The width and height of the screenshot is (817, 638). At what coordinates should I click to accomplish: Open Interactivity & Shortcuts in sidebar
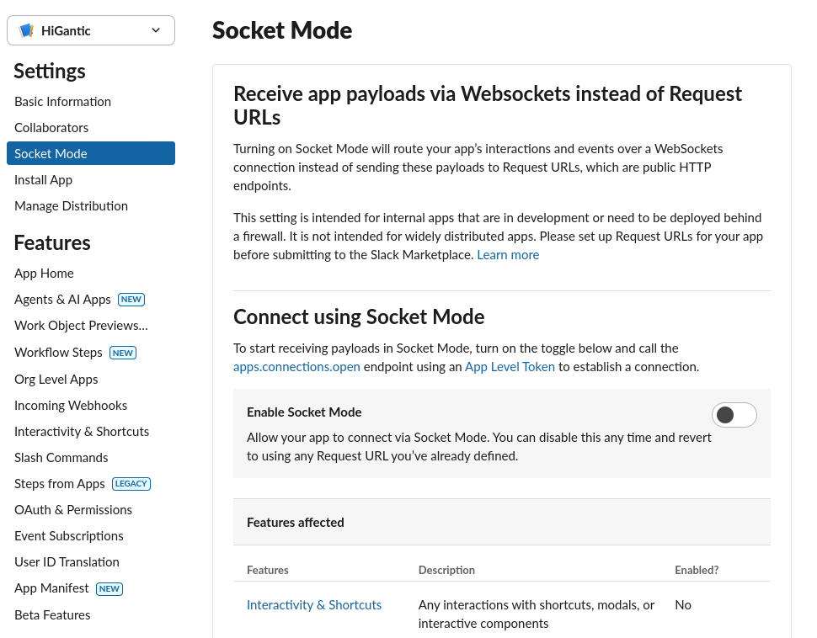[x=82, y=432]
